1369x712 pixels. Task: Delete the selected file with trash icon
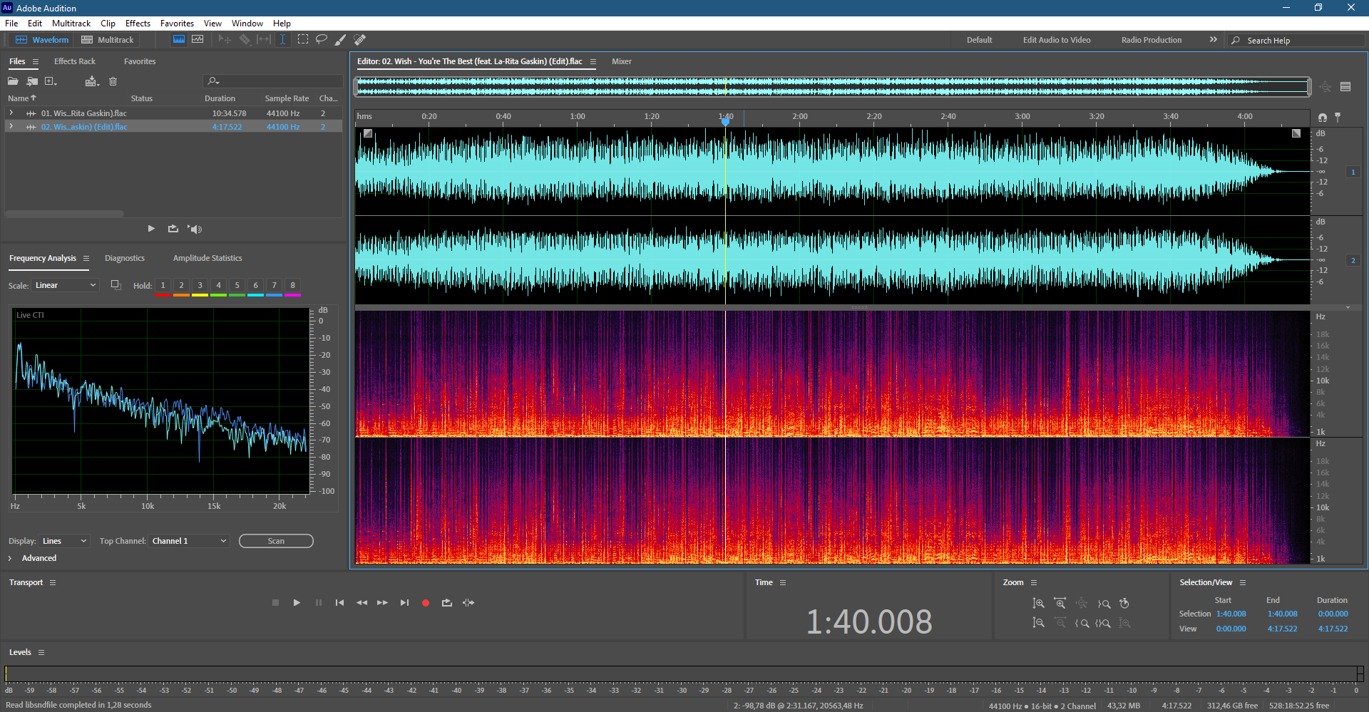113,81
